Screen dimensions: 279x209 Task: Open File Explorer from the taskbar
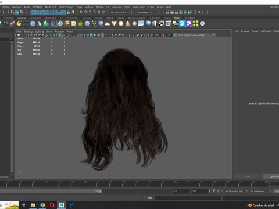point(33,205)
